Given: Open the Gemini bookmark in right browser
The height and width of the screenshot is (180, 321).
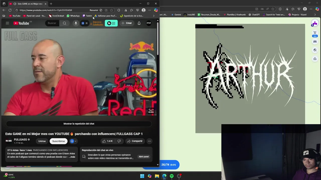Looking at the screenshot, I should click(x=176, y=14).
